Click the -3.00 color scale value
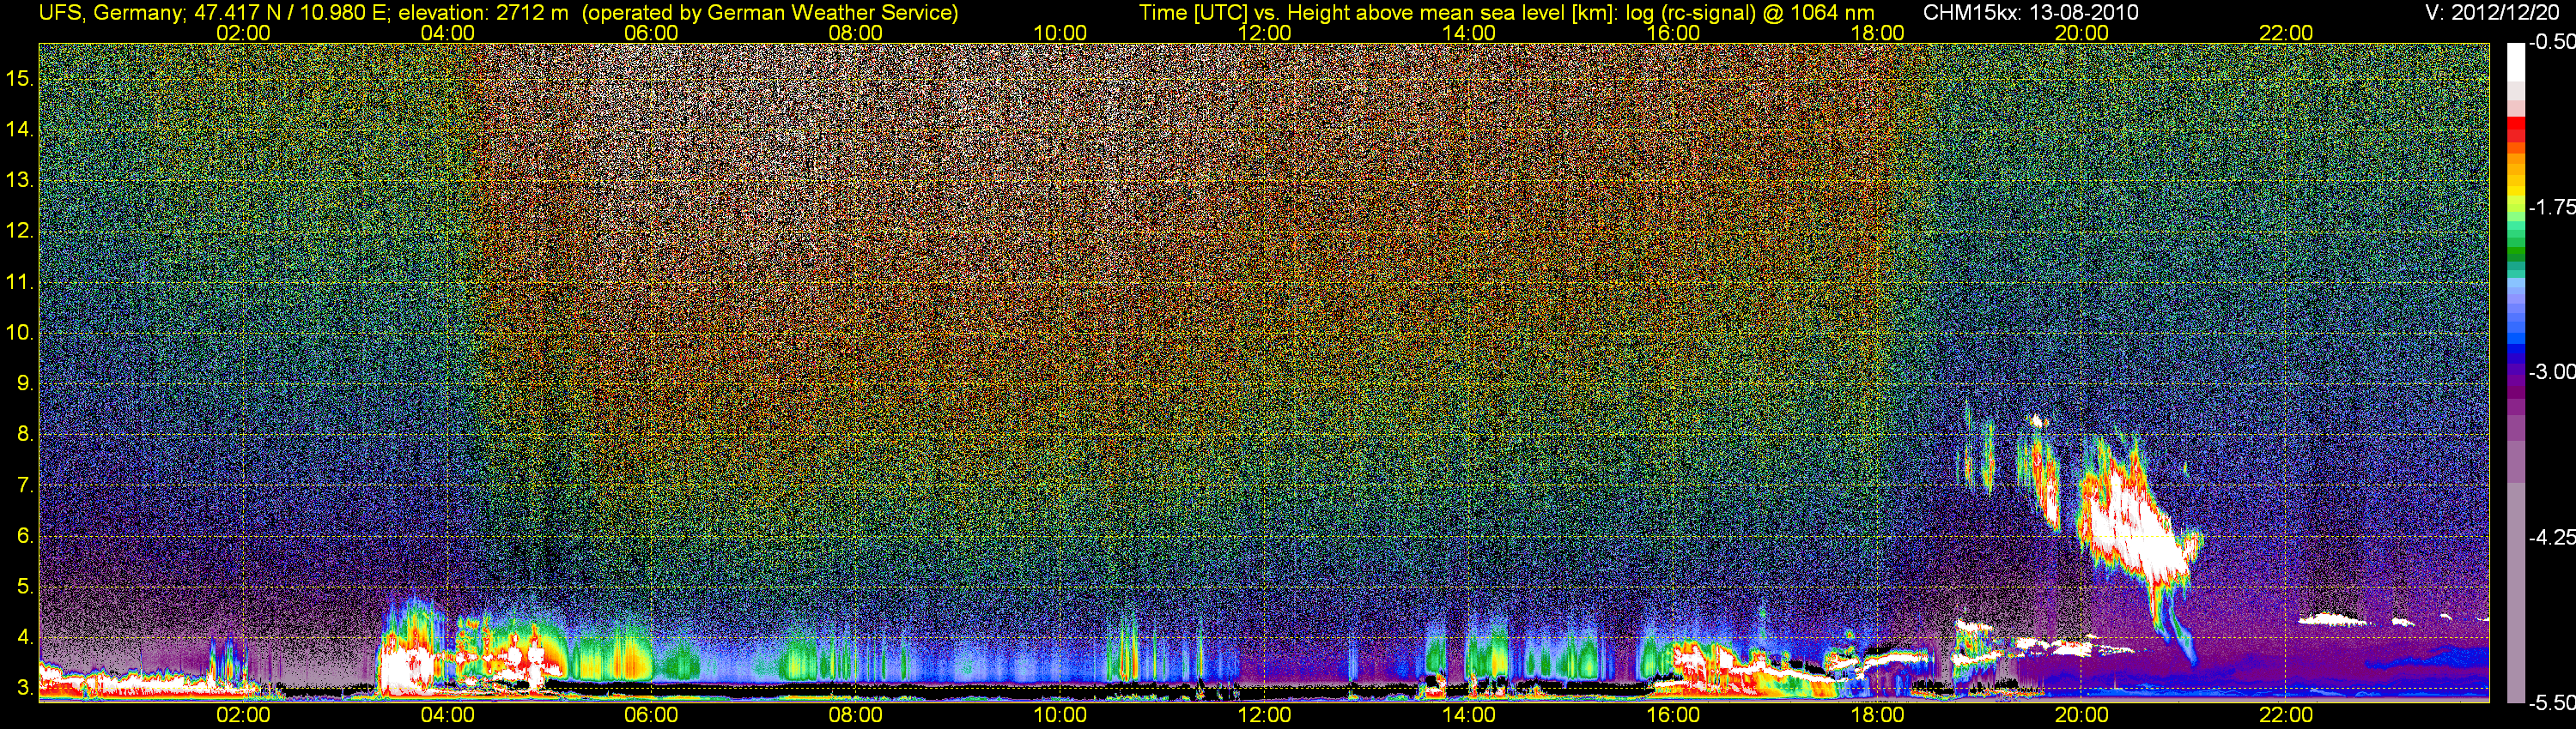 point(2551,371)
